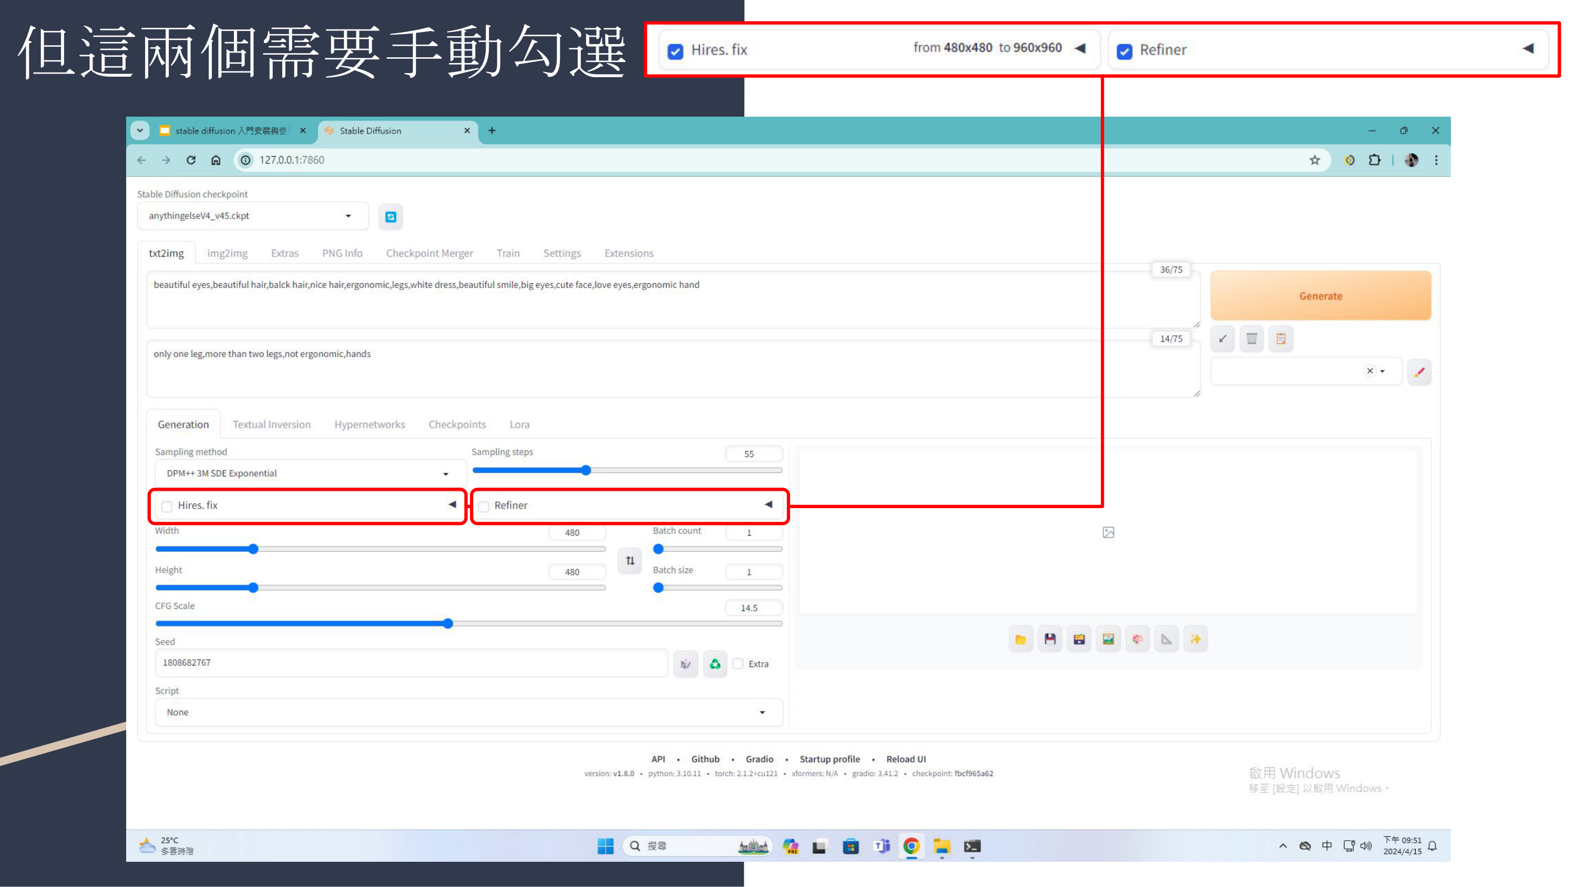Send the image to the img2img tab
This screenshot has width=1577, height=887.
click(1108, 639)
